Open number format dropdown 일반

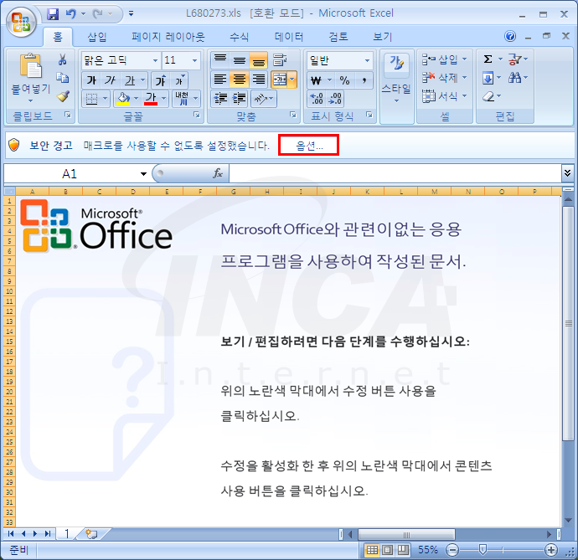click(367, 60)
